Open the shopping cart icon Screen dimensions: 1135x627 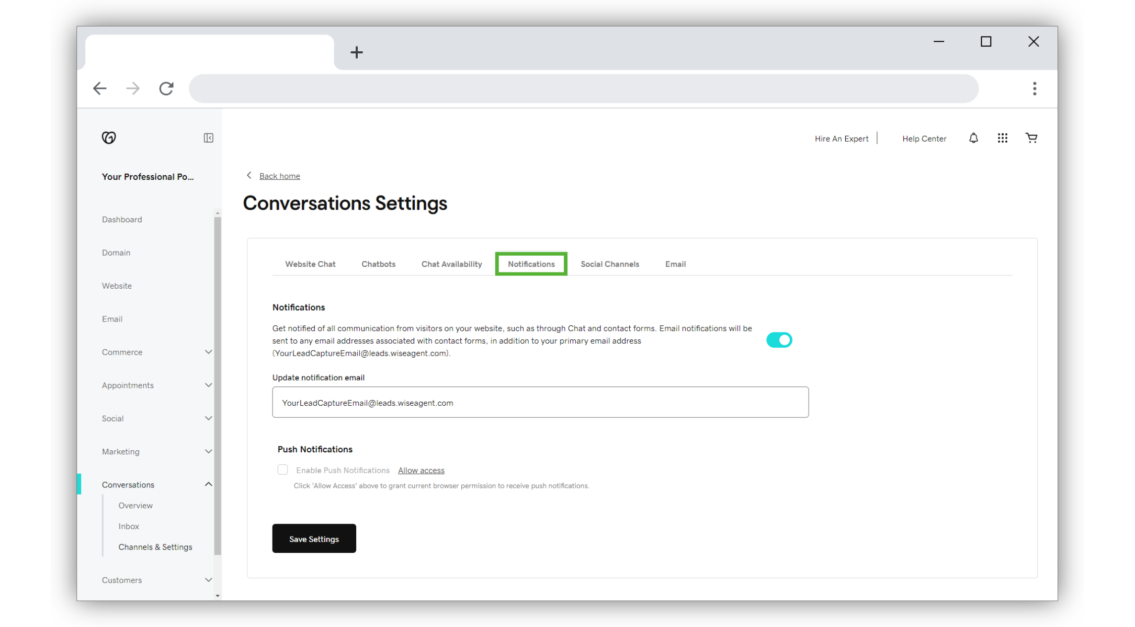pyautogui.click(x=1031, y=138)
